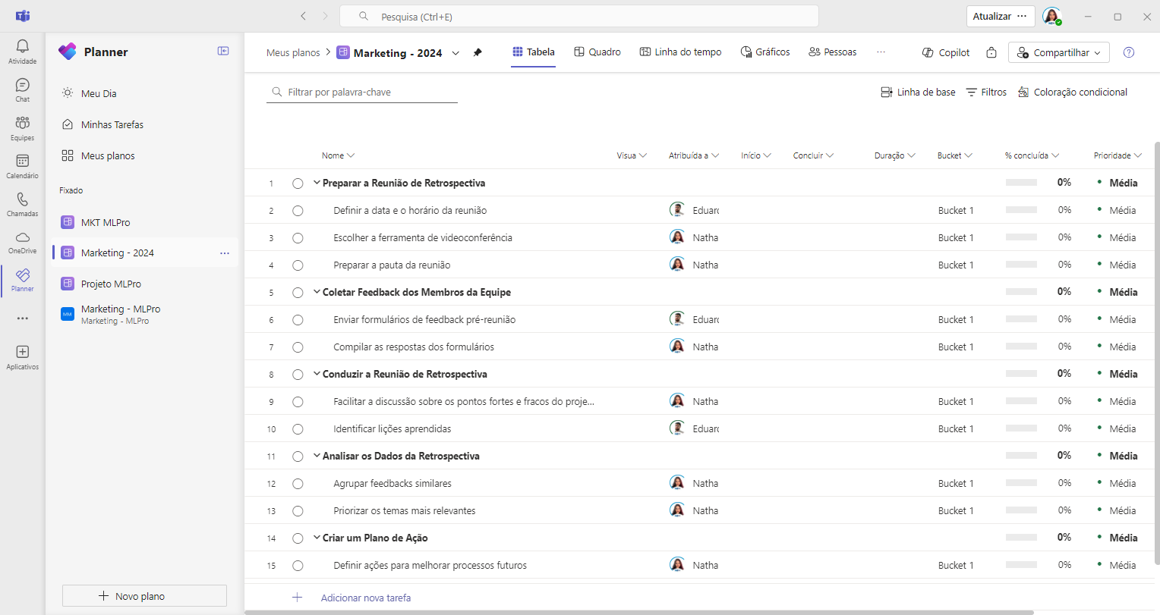
Task: Click progress bar on Identificar lições aprendidas row
Action: (1021, 428)
